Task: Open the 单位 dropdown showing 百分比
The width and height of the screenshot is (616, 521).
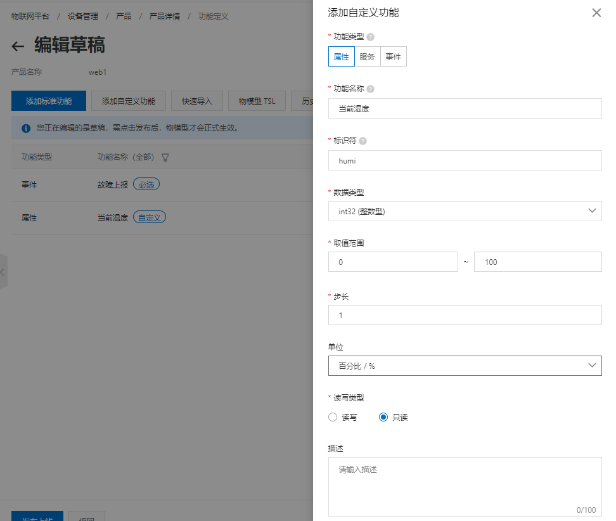Action: (465, 365)
